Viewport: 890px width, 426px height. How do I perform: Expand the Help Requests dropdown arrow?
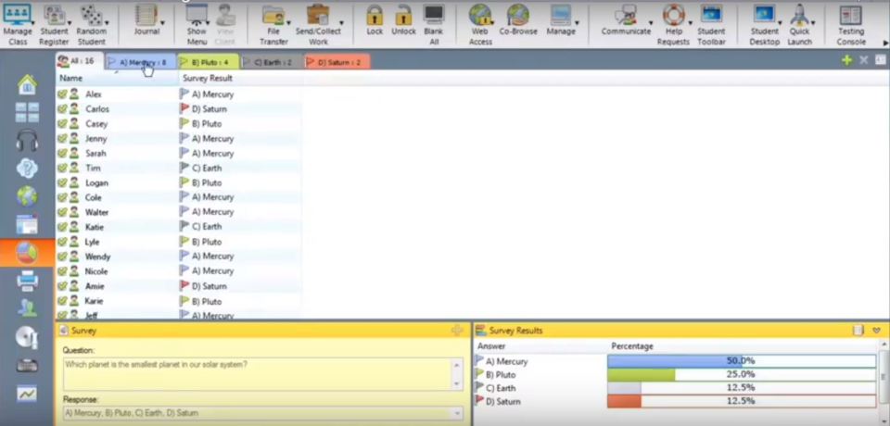690,23
